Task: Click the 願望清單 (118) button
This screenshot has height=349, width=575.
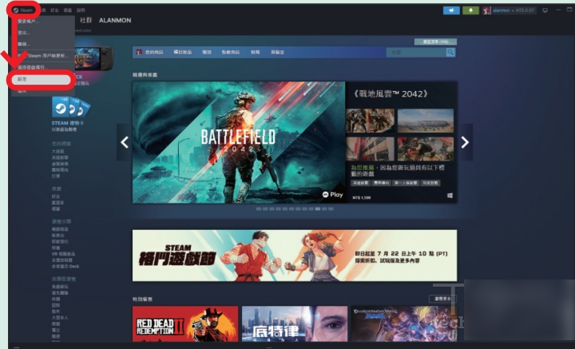Action: tap(435, 42)
